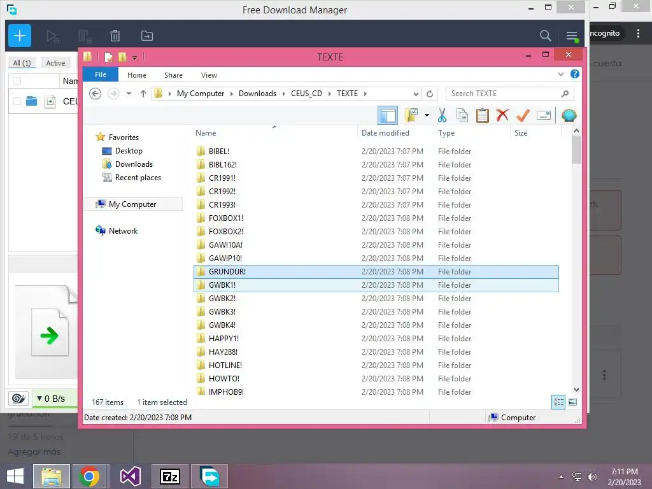Image resolution: width=652 pixels, height=489 pixels.
Task: Expand the arrow after CEUS_CD breadcrumb
Action: click(329, 94)
